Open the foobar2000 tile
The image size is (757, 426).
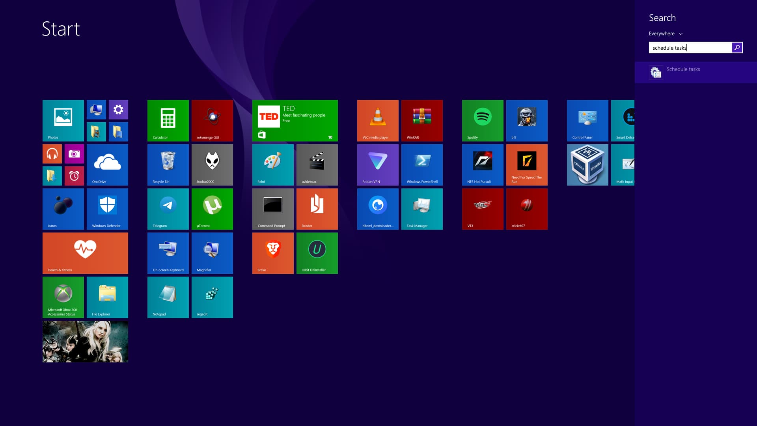tap(212, 164)
